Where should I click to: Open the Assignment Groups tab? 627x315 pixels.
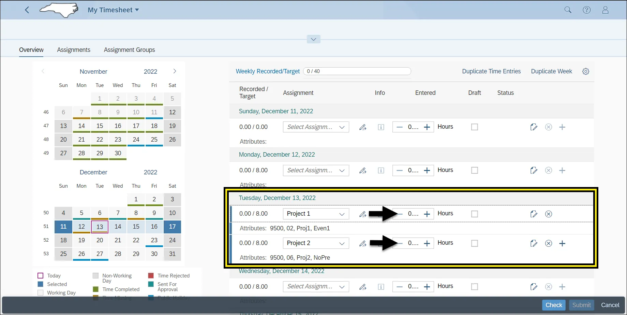[129, 50]
